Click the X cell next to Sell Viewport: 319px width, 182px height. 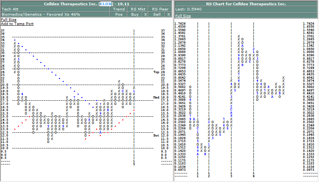click(168, 15)
